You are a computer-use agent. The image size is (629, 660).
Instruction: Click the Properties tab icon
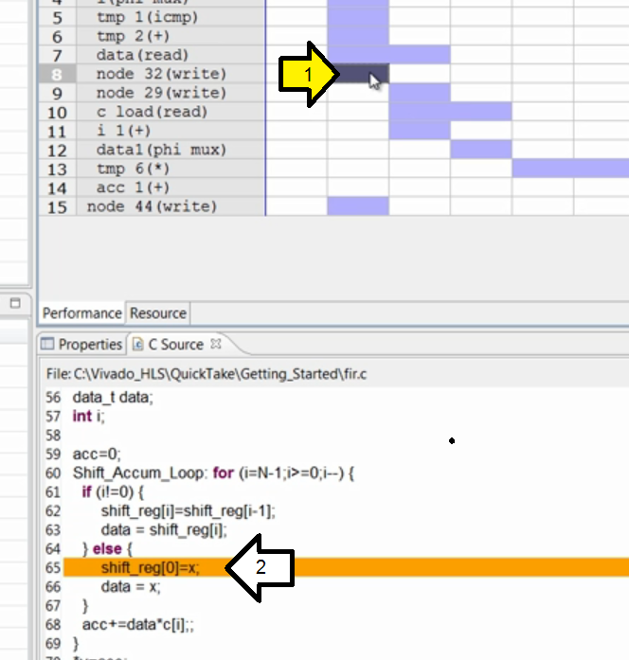[x=47, y=344]
